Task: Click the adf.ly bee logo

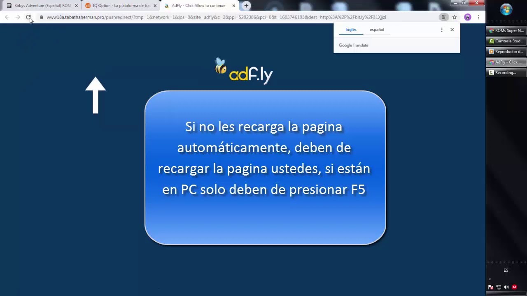Action: click(244, 71)
